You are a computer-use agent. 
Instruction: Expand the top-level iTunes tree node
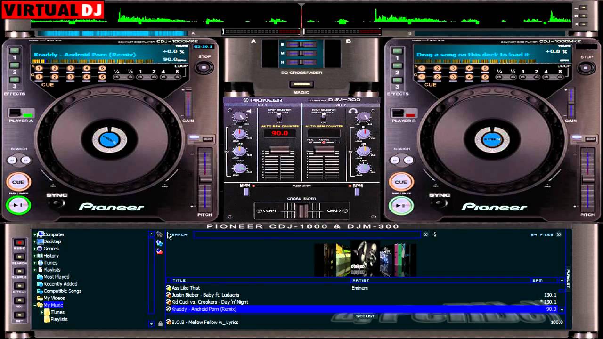34,263
